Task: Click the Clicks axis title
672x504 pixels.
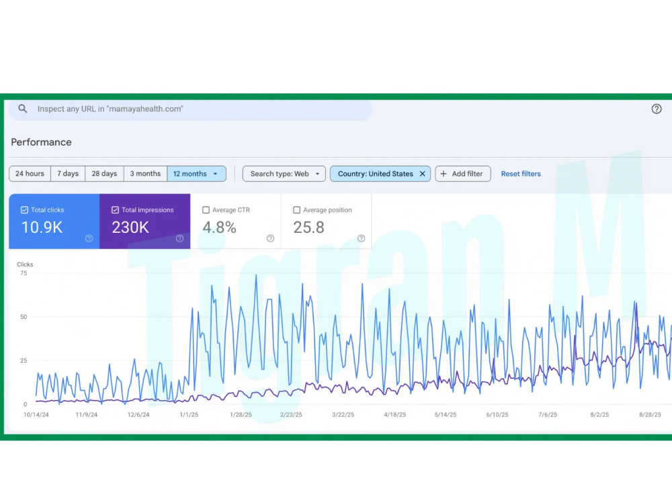Action: pos(25,264)
